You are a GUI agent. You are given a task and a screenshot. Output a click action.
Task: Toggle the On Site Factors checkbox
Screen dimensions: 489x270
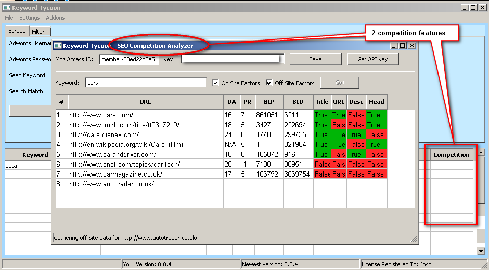(215, 83)
